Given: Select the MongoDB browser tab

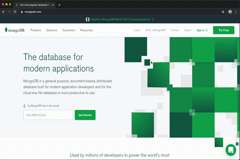Looking at the screenshot, I should pyautogui.click(x=35, y=5).
